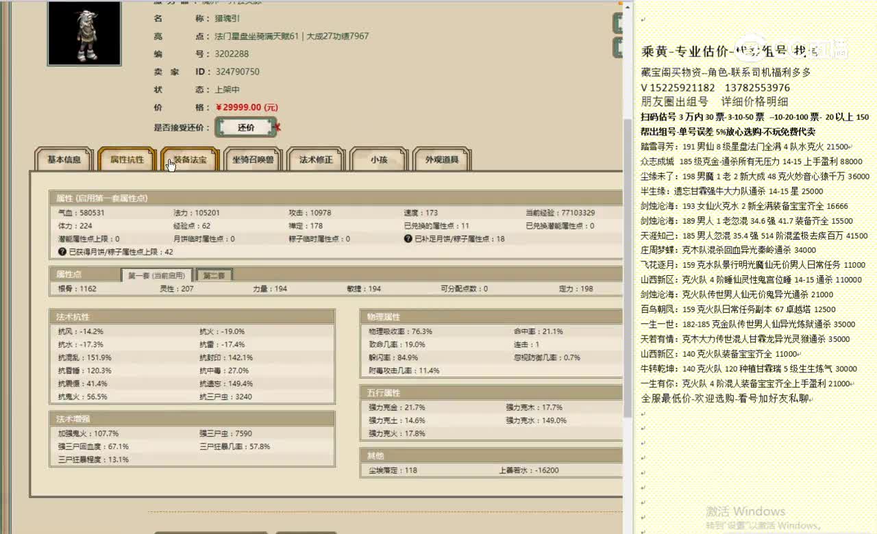Click the name value 猎魂引
The height and width of the screenshot is (534, 877).
pos(227,18)
